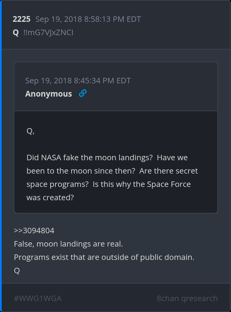Click the empty space right of the link icon
This screenshot has height=312, width=231.
click(151, 94)
